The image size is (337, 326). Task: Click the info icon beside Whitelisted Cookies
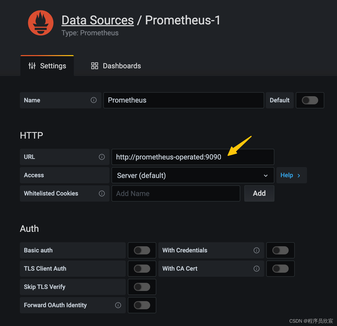(102, 193)
